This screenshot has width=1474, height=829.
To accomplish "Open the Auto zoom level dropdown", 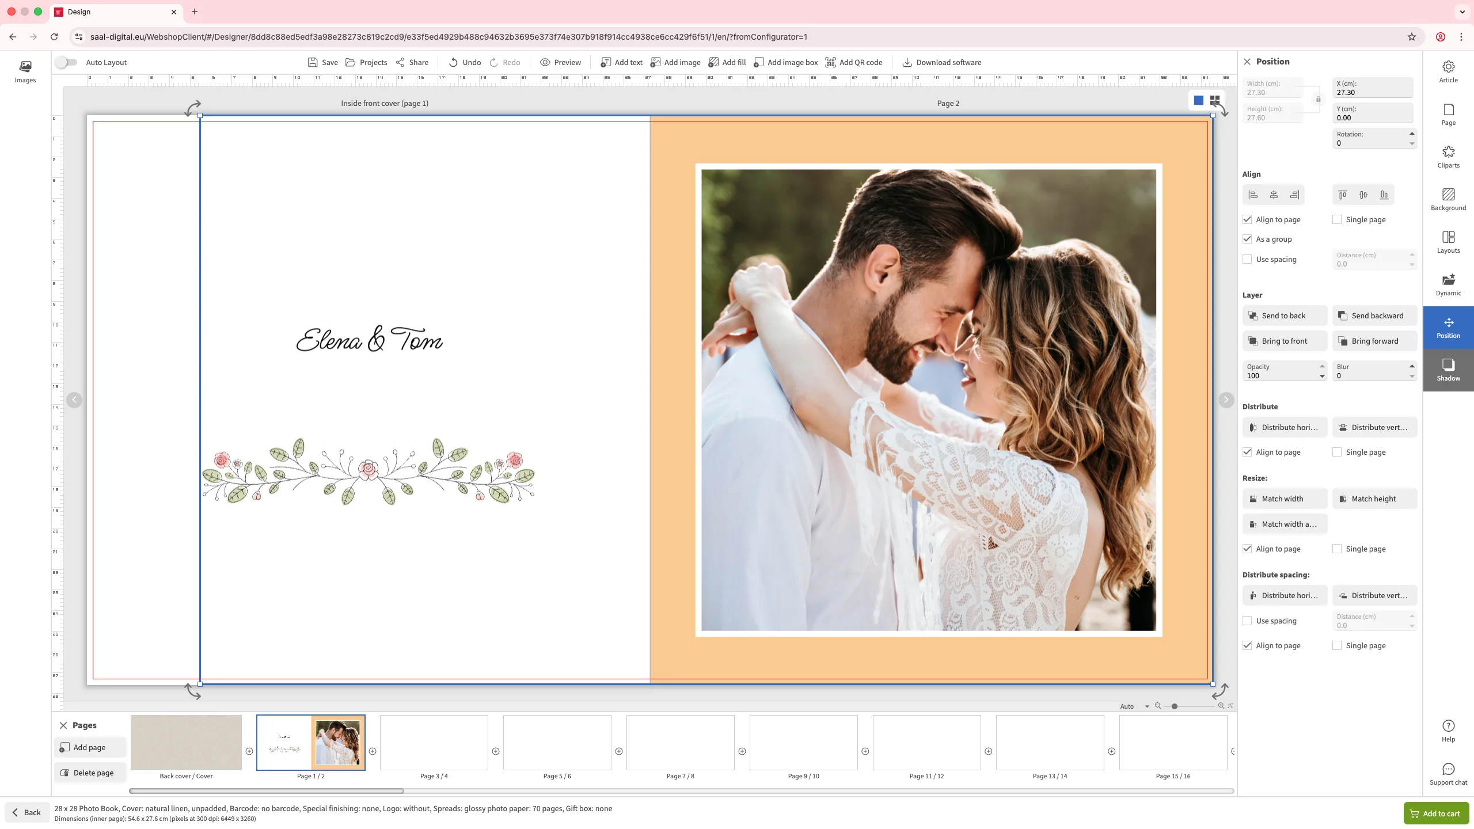I will (1134, 706).
